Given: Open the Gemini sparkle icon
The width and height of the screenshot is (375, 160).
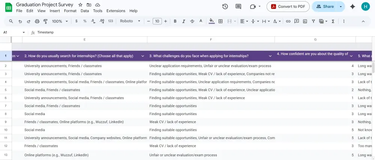Looking at the screenshot, I should point(352,7).
